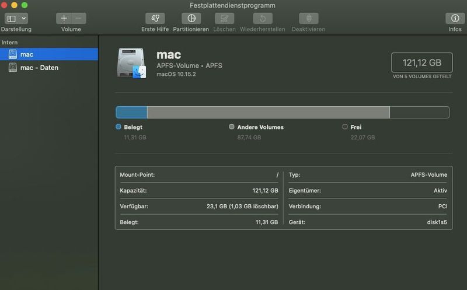
Task: Click the Kapazität 121,12 GB value
Action: coord(265,191)
